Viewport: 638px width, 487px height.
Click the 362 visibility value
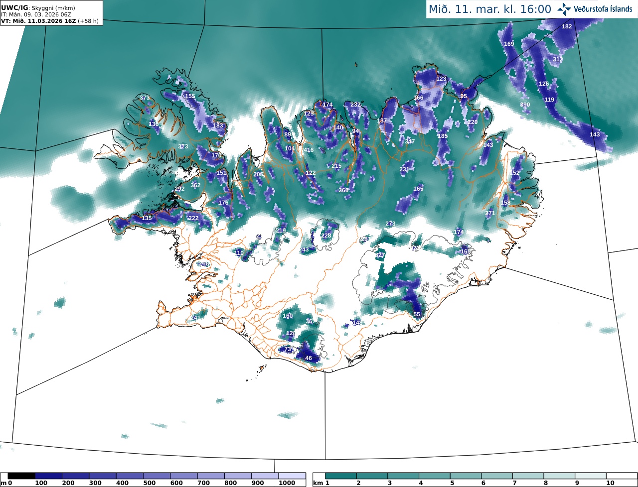tap(195, 185)
